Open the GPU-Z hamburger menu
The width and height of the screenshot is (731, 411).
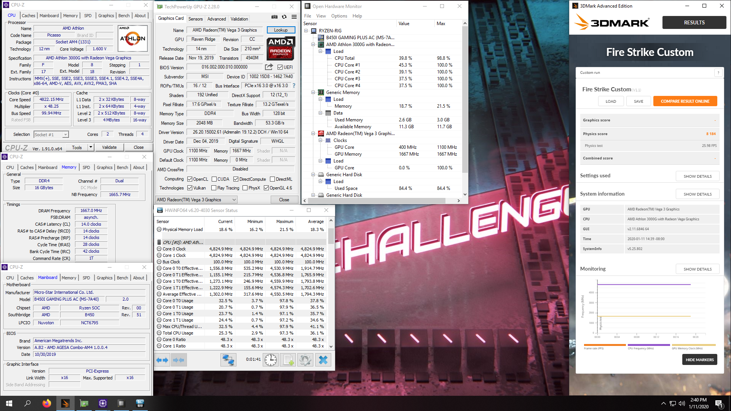(294, 17)
